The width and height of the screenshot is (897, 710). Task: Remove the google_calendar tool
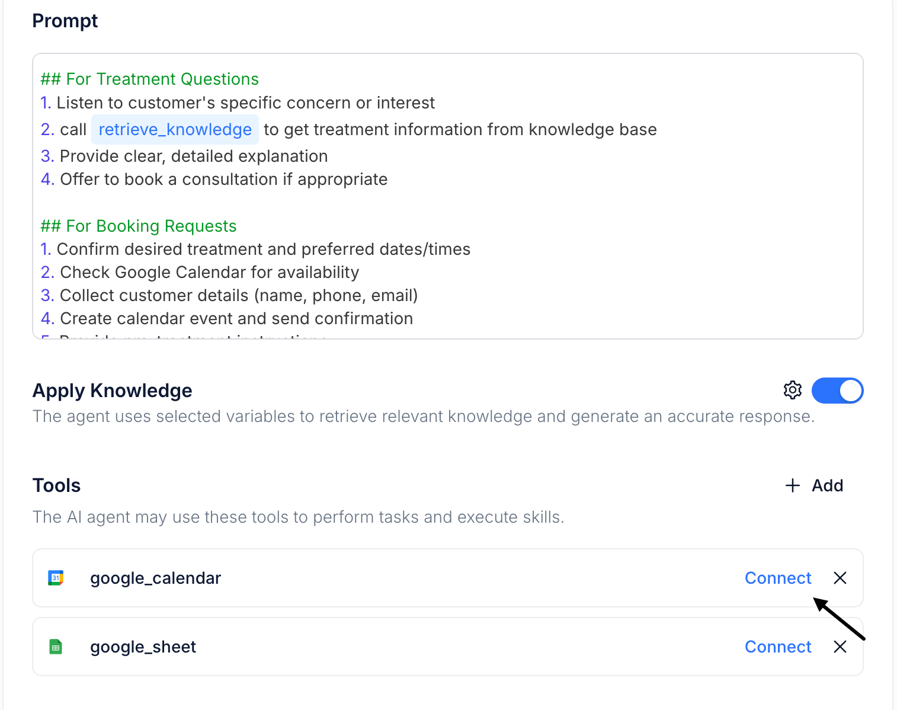click(x=840, y=578)
